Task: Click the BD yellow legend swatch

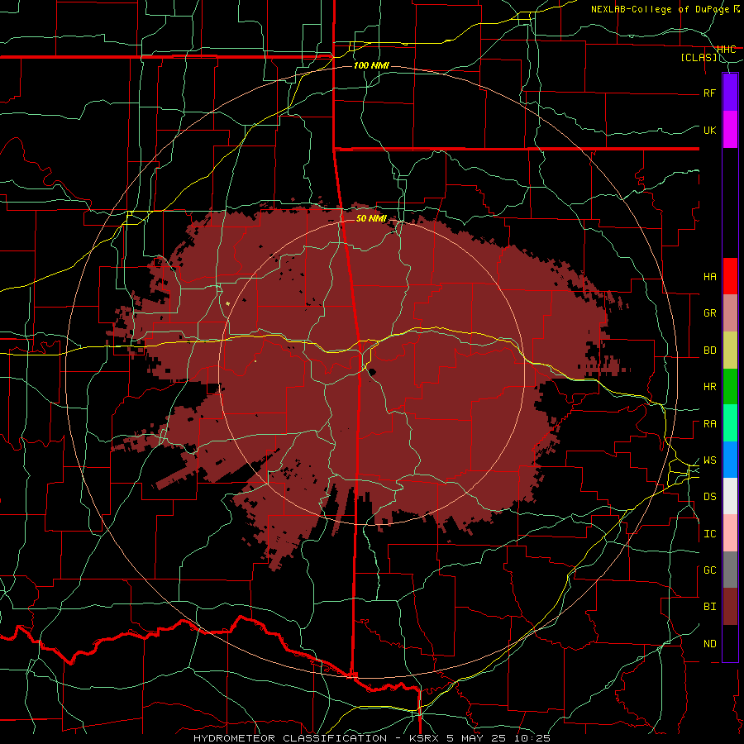Action: (730, 351)
